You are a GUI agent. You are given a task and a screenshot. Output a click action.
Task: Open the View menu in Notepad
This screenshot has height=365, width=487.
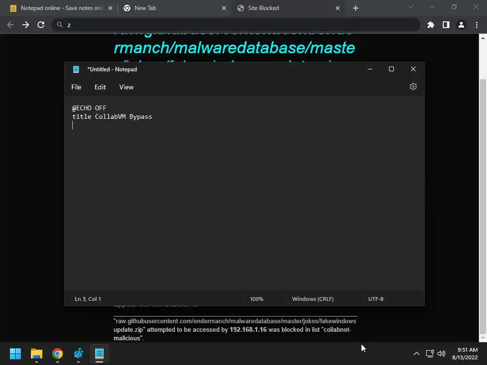(126, 87)
